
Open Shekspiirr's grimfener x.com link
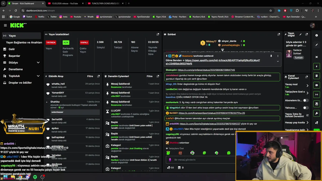coord(206,70)
